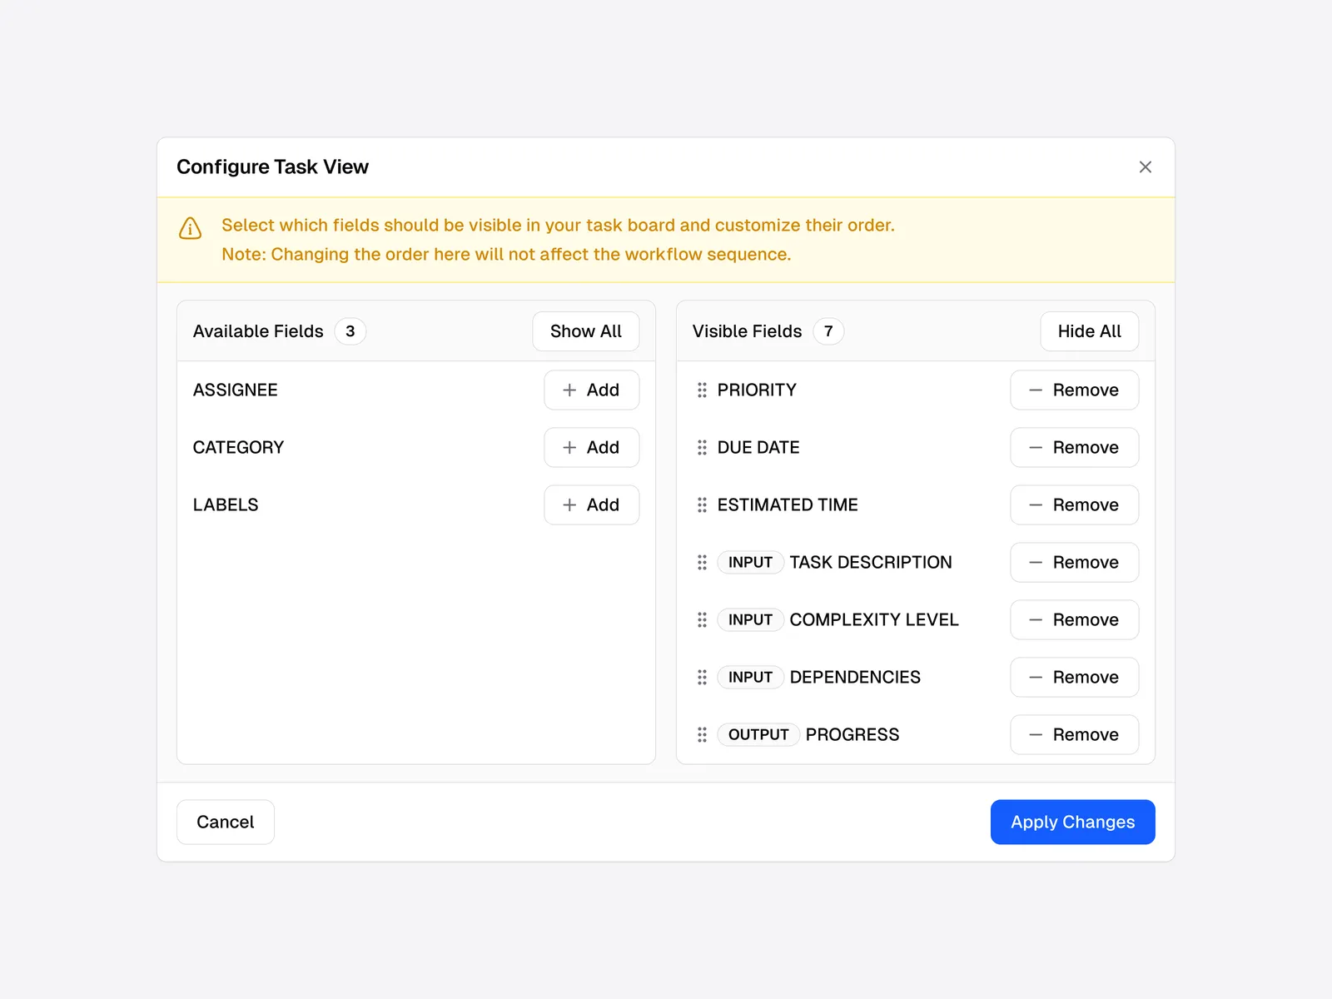The width and height of the screenshot is (1332, 999).
Task: Click the drag handle beside DEPENDENCIES
Action: pos(702,677)
